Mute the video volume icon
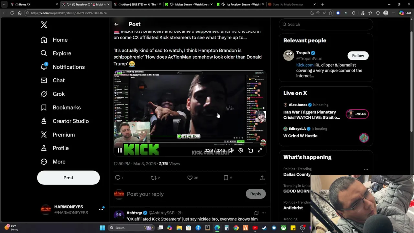Viewport: 414px width, 233px height. tap(231, 150)
